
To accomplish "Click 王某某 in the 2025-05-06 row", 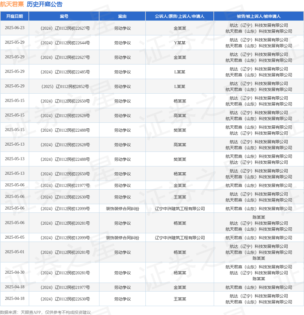I will click(180, 197).
